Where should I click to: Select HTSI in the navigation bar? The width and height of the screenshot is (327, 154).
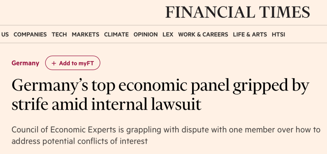pos(278,34)
